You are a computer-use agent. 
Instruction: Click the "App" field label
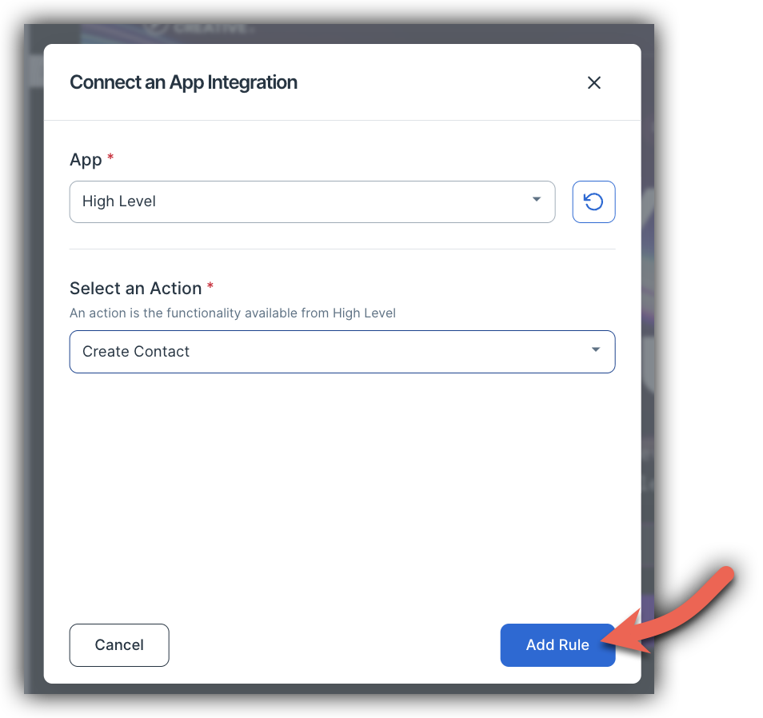coord(86,160)
